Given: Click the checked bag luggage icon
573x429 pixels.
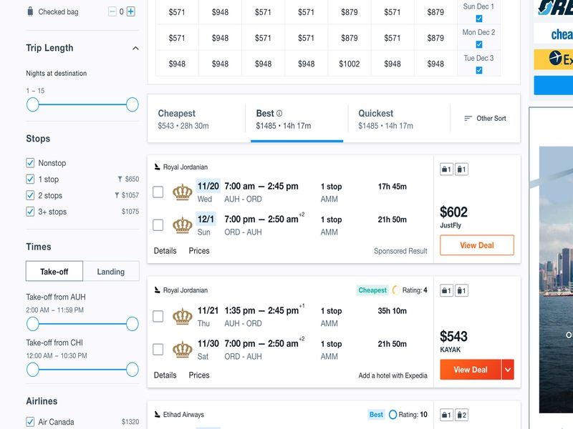Looking at the screenshot, I should pos(30,11).
